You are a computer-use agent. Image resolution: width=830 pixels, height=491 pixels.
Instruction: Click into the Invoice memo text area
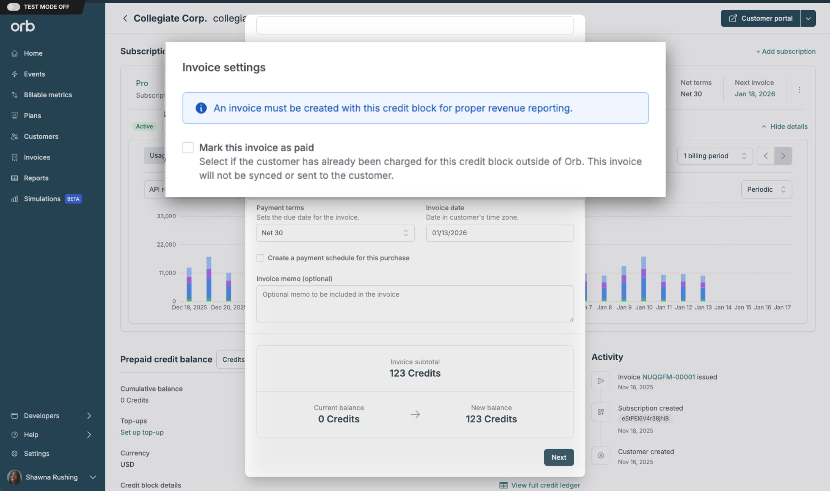(x=415, y=304)
